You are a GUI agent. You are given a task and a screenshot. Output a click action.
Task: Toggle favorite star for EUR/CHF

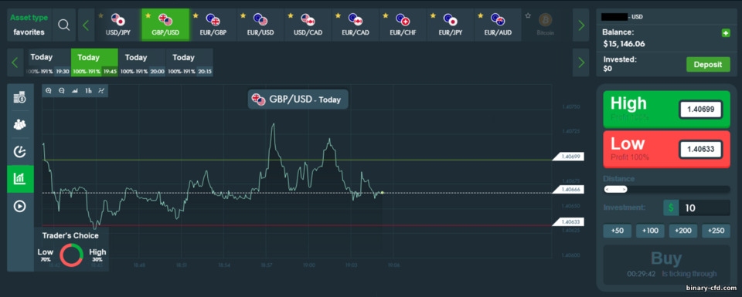click(x=385, y=15)
